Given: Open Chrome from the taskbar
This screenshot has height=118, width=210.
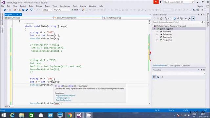Looking at the screenshot, I should [70, 115].
